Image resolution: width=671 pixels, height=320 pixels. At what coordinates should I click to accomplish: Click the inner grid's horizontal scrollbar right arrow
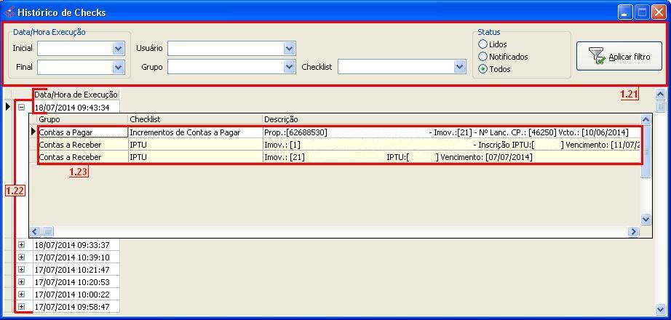tap(633, 232)
